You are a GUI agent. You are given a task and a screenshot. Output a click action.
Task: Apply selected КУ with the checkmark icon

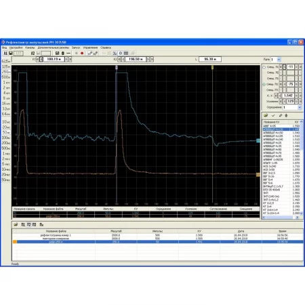coord(273,115)
